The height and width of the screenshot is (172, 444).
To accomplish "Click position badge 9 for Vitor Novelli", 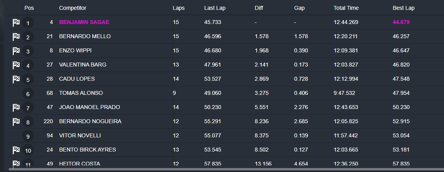I will pyautogui.click(x=28, y=136).
